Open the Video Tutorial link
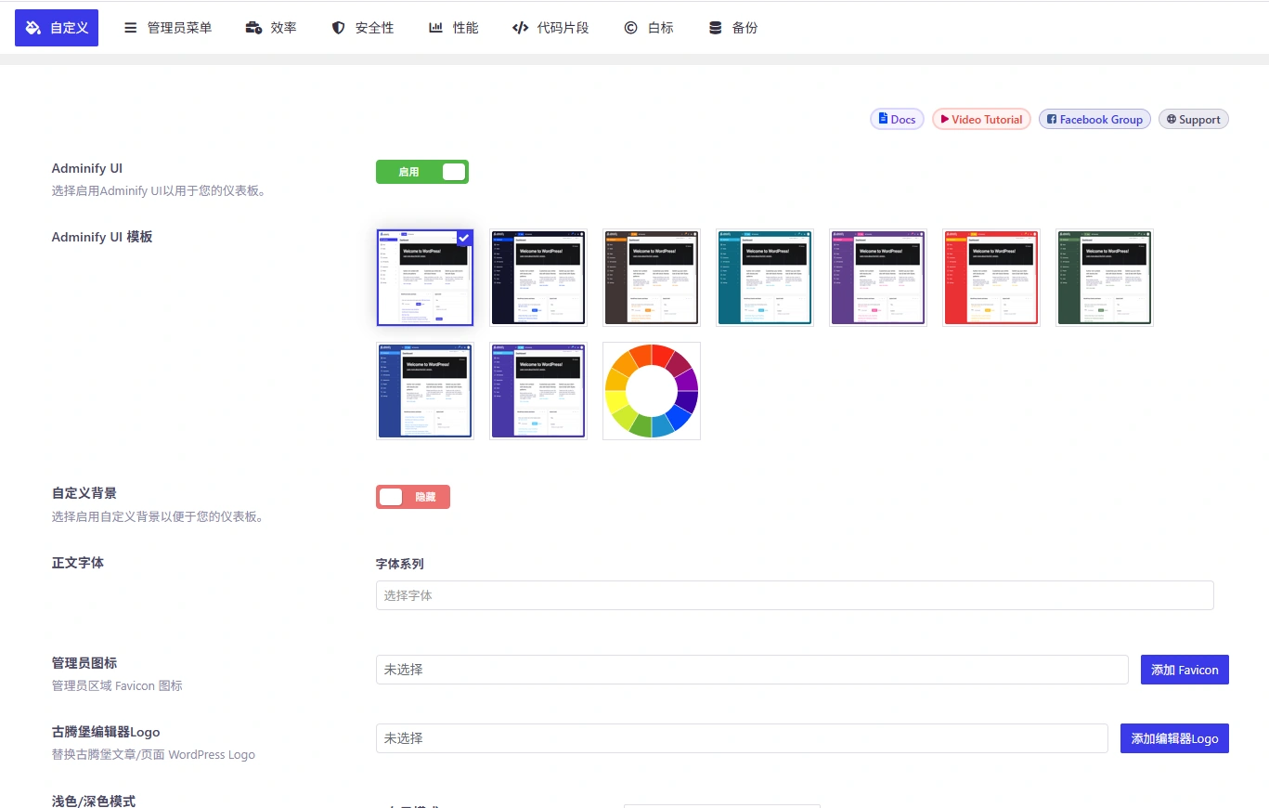This screenshot has width=1269, height=808. [x=981, y=119]
